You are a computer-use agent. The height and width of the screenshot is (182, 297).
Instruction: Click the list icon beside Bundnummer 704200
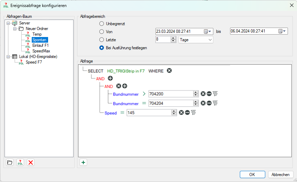215,94
